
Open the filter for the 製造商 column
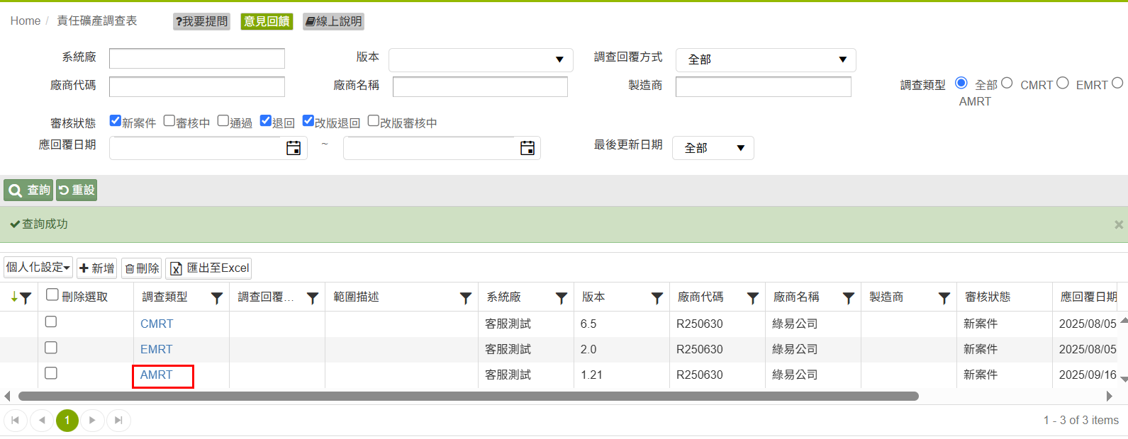pyautogui.click(x=944, y=298)
